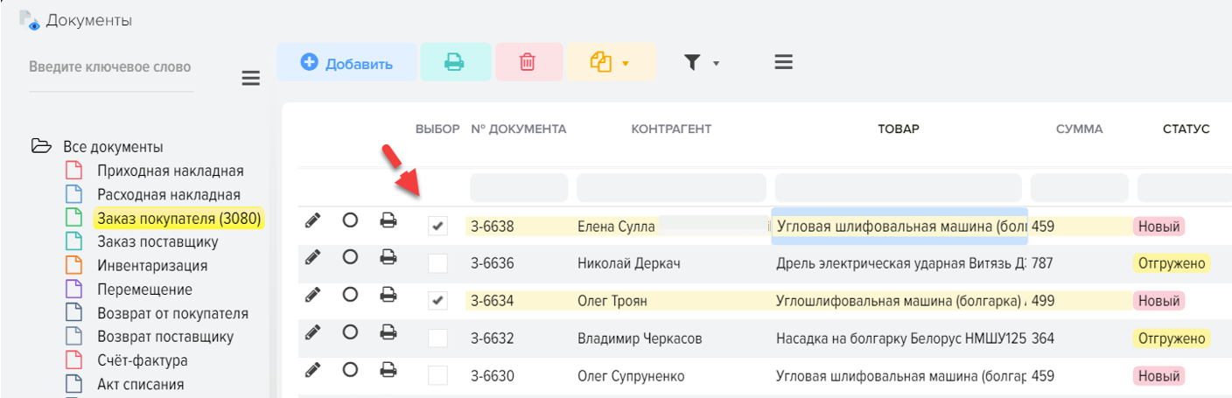
Task: Click circle status icon for order 3-6634
Action: (x=350, y=296)
